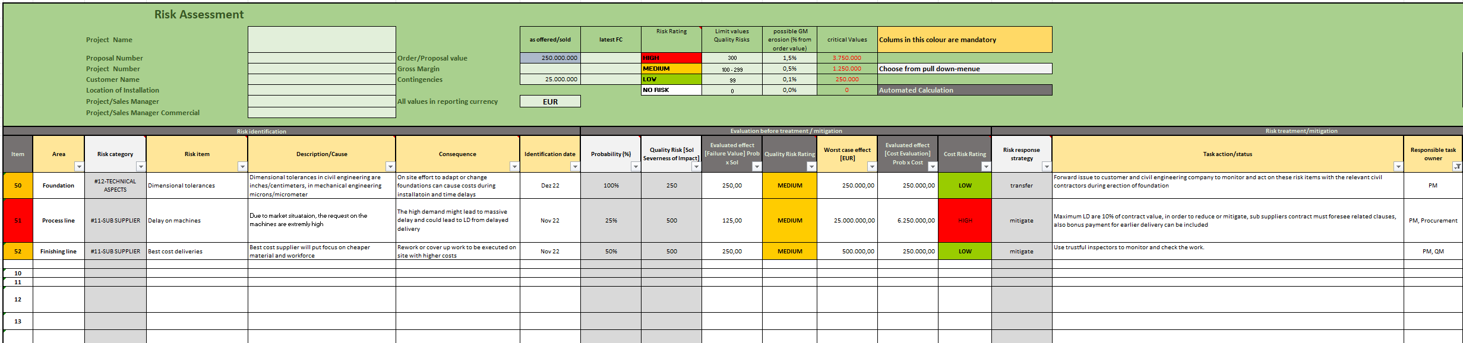Select the green LOW risk rating legend cell
Viewport: 1463px width, 343px height.
tap(671, 80)
